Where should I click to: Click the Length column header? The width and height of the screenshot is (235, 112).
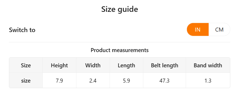pos(126,65)
